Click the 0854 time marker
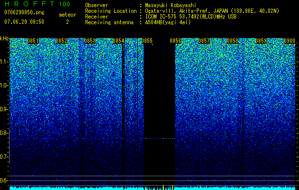Viewport: 299px width, 190px height. pos(118,41)
